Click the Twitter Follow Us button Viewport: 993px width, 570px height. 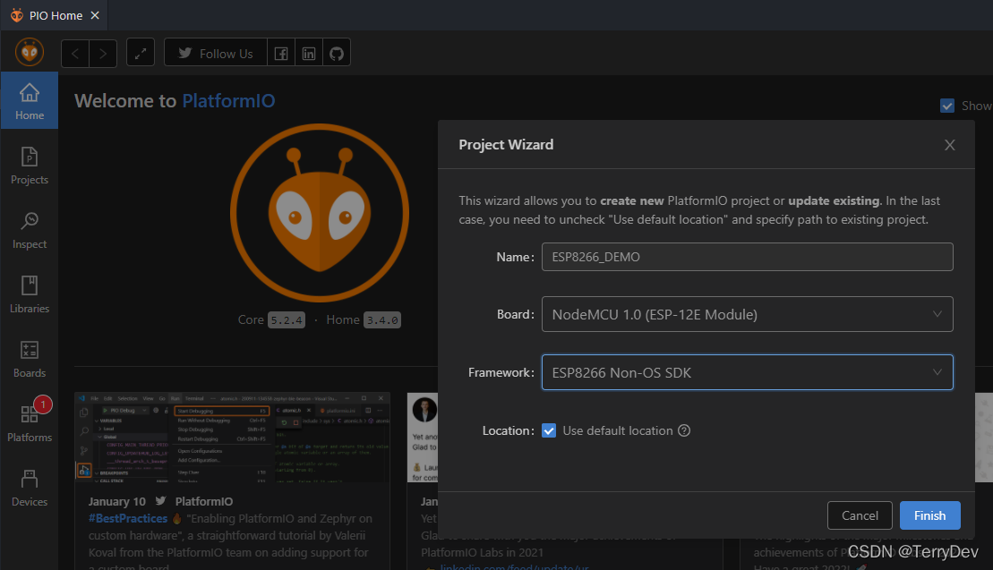coord(215,53)
